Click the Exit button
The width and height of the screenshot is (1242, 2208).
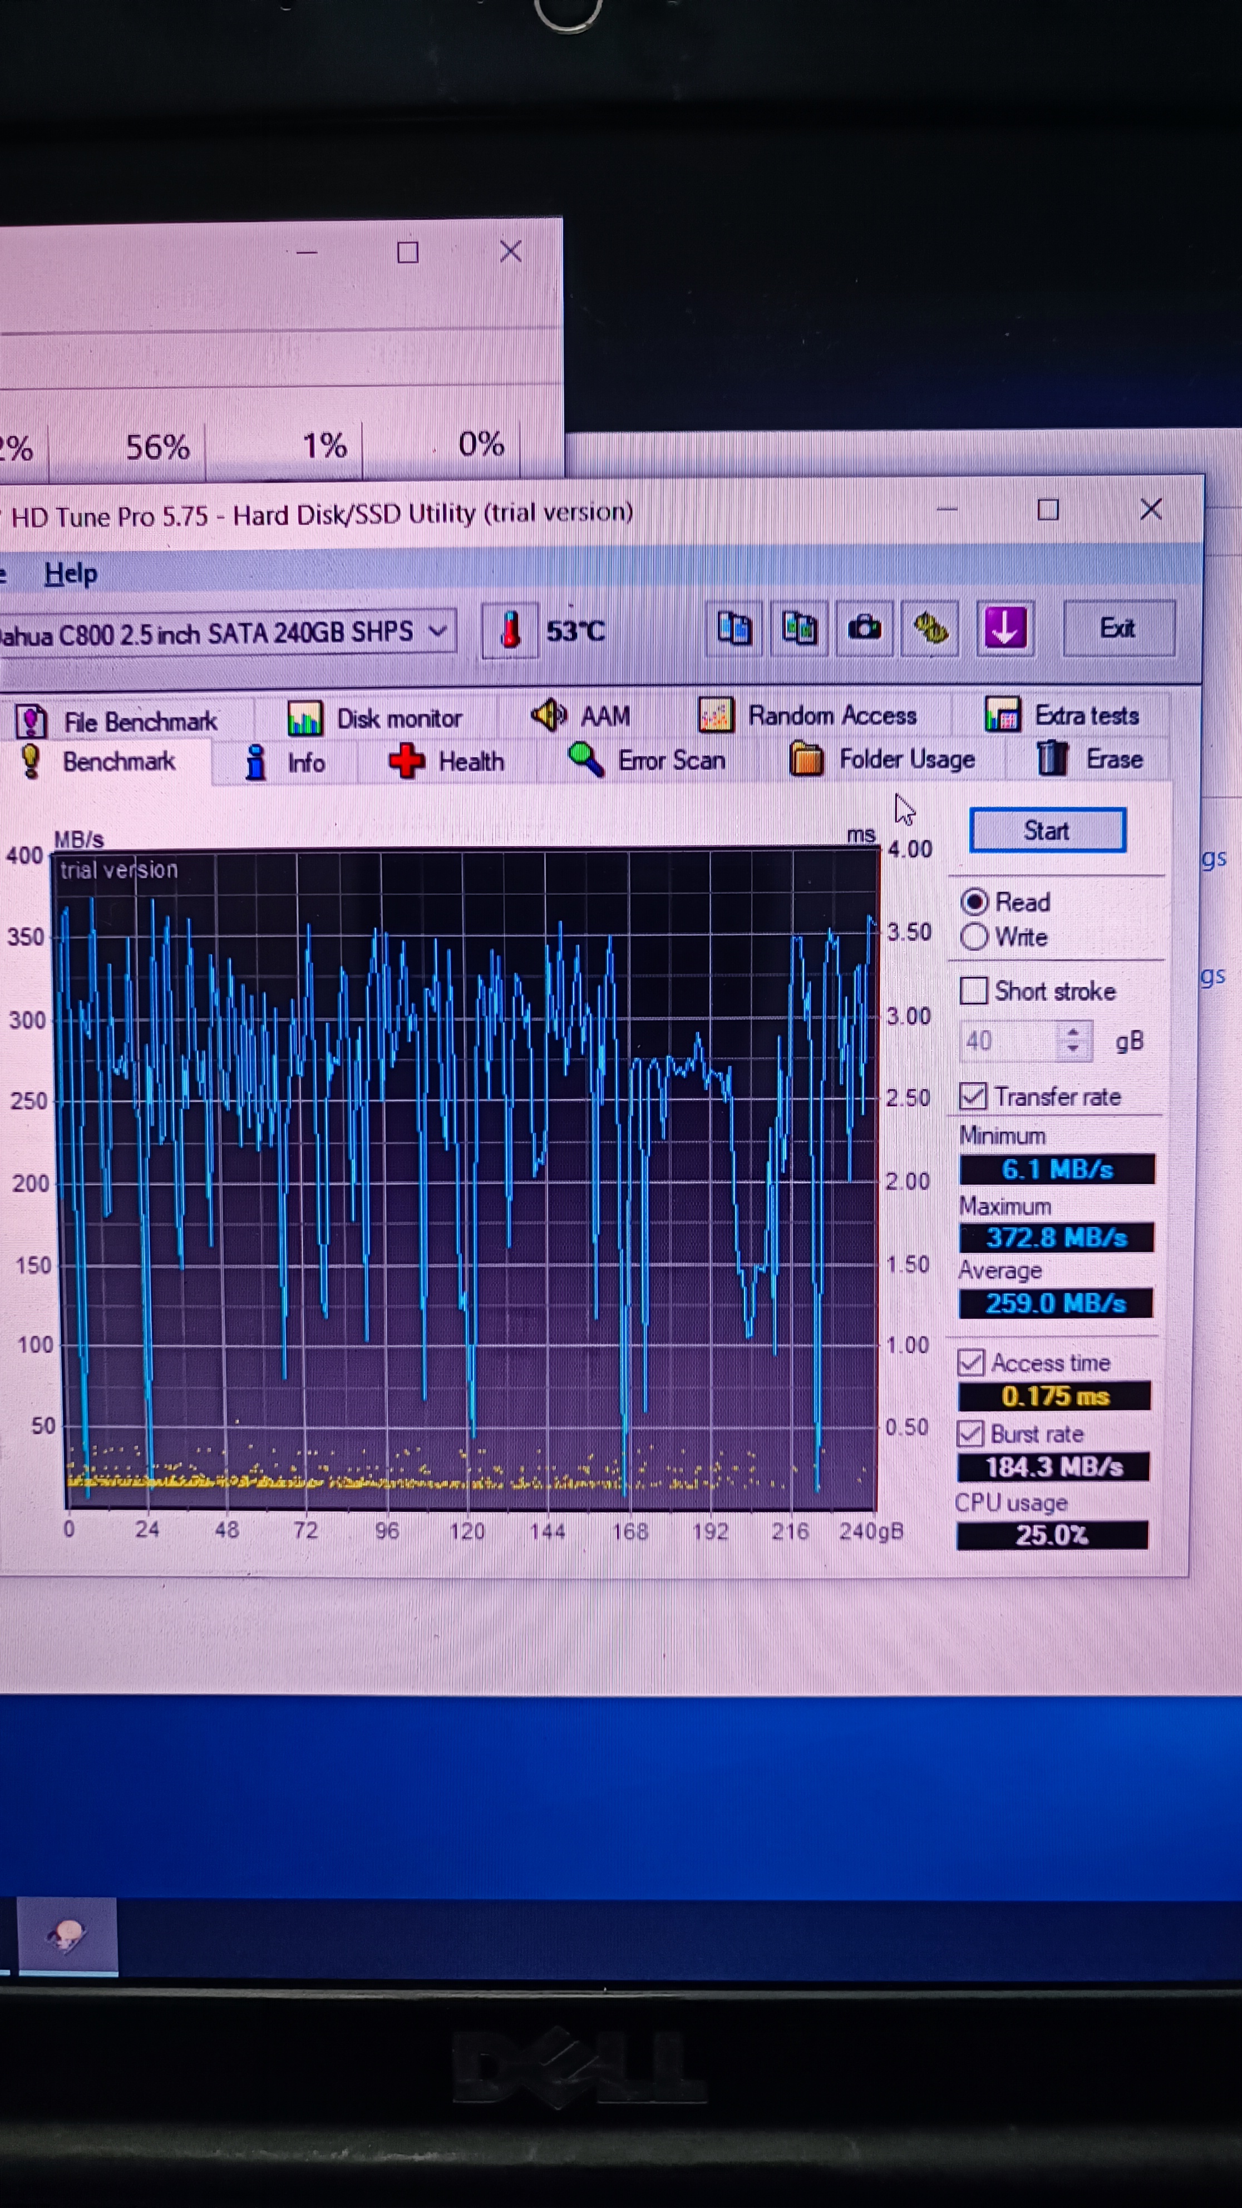(x=1118, y=628)
